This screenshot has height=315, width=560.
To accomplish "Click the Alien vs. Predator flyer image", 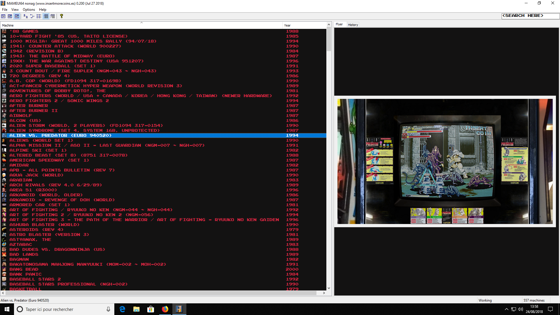I will (445, 161).
